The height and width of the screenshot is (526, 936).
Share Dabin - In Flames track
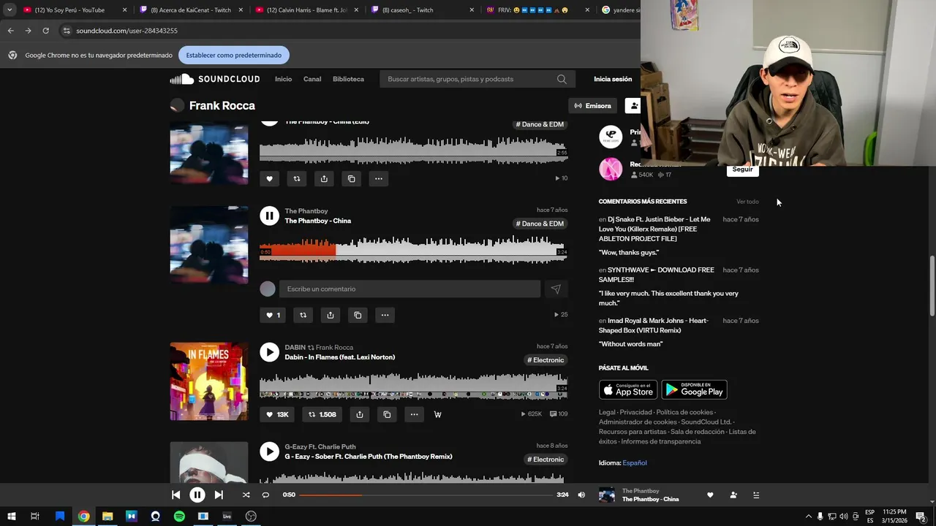click(x=360, y=414)
